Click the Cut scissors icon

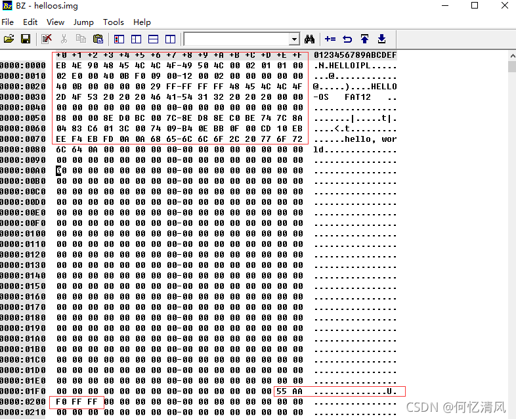[64, 39]
